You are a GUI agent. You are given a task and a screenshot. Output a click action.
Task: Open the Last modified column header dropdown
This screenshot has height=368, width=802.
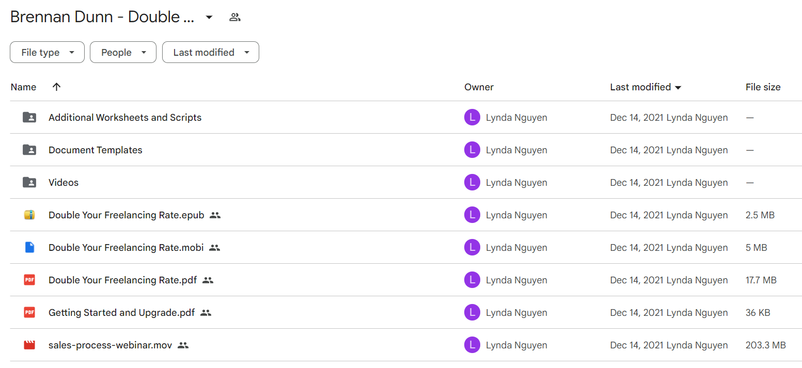[678, 87]
